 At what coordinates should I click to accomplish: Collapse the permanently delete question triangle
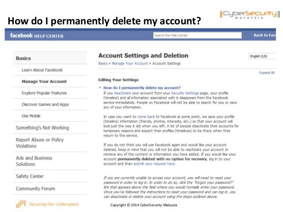point(100,88)
